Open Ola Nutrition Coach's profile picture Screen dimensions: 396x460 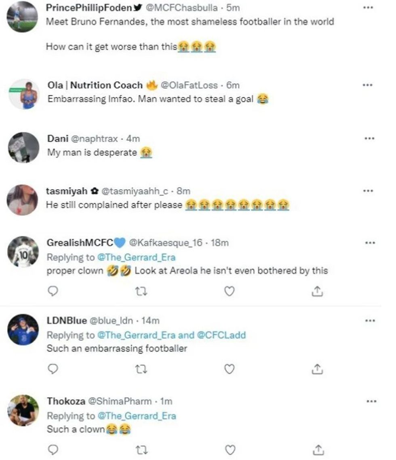point(23,94)
